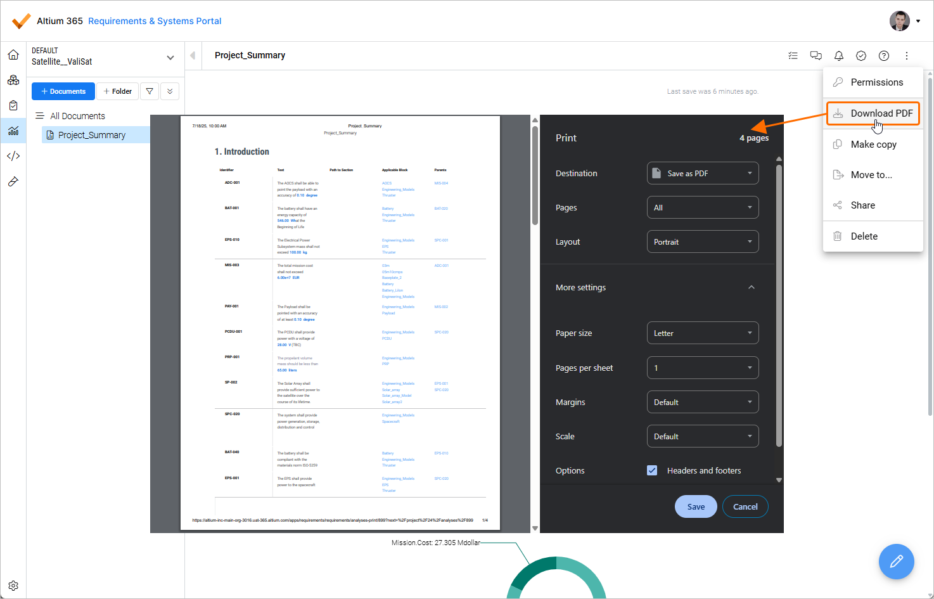Select Share menu item
This screenshot has width=934, height=599.
coord(873,205)
